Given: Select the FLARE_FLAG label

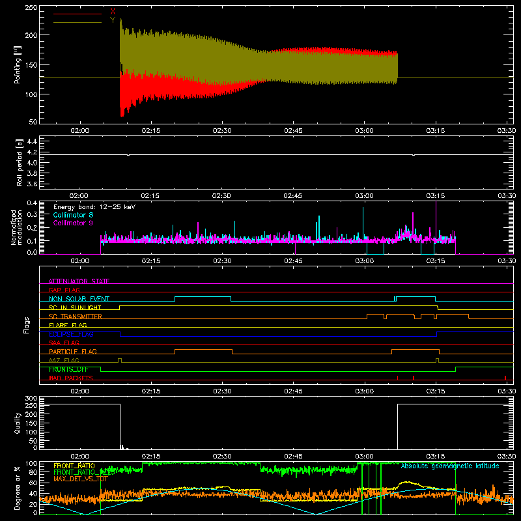Looking at the screenshot, I should pyautogui.click(x=68, y=325).
